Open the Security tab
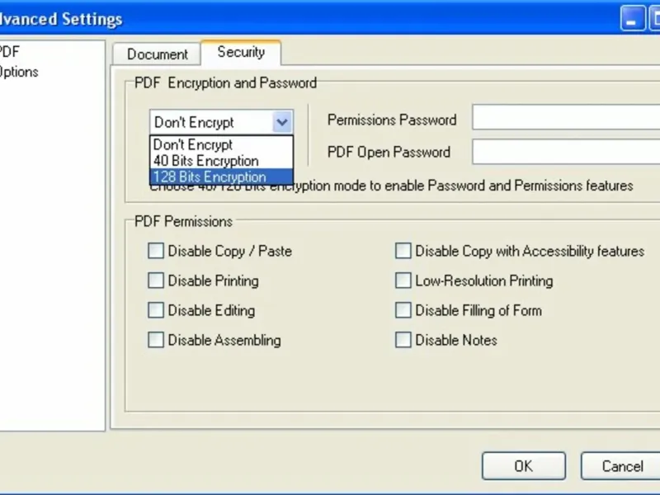660x495 pixels. click(241, 52)
